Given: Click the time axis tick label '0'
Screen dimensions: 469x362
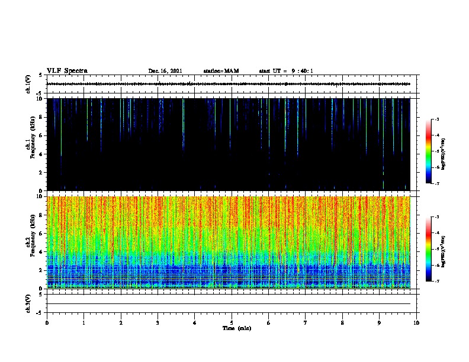Looking at the screenshot, I should [x=47, y=322].
